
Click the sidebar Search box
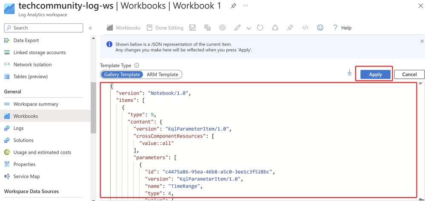tap(44, 28)
